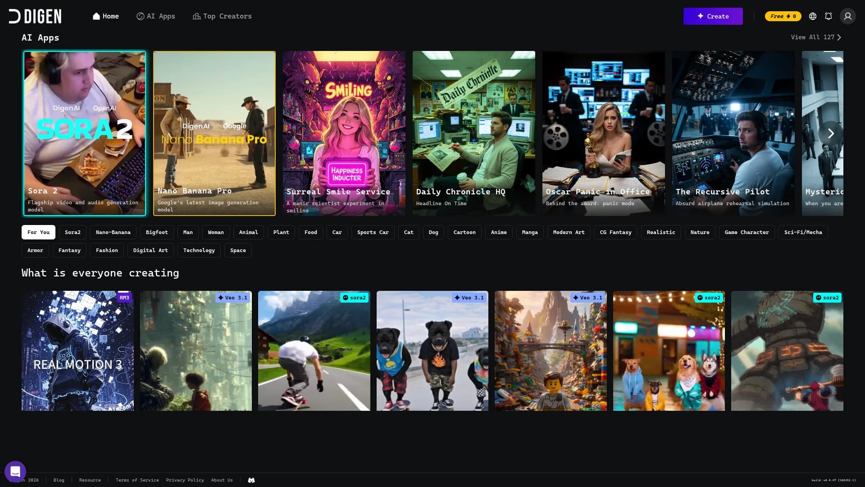Viewport: 865px width, 487px height.
Task: Select the Sora2 filter tag
Action: 73,232
